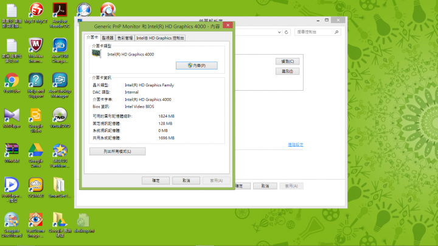Click 取消 in the properties dialog
Image resolution: width=438 pixels, height=246 pixels.
click(x=186, y=181)
